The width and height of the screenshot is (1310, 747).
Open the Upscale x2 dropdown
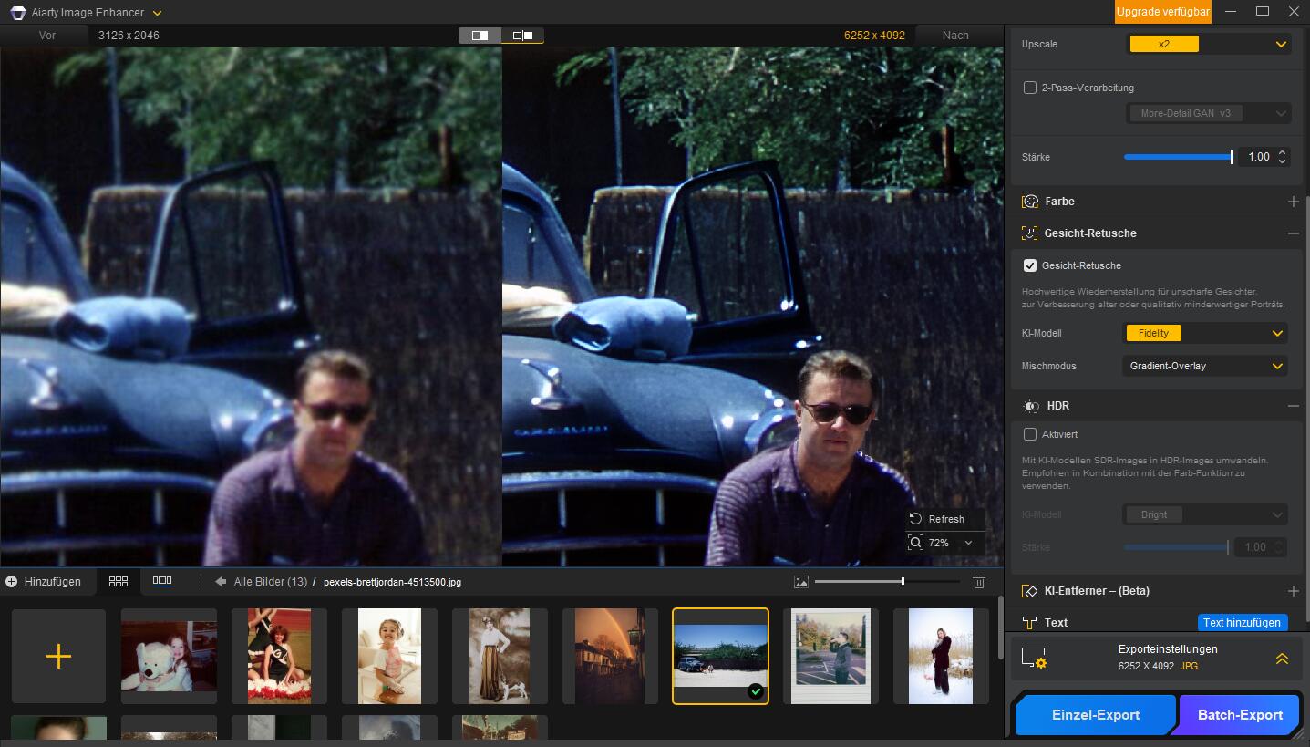[1208, 44]
